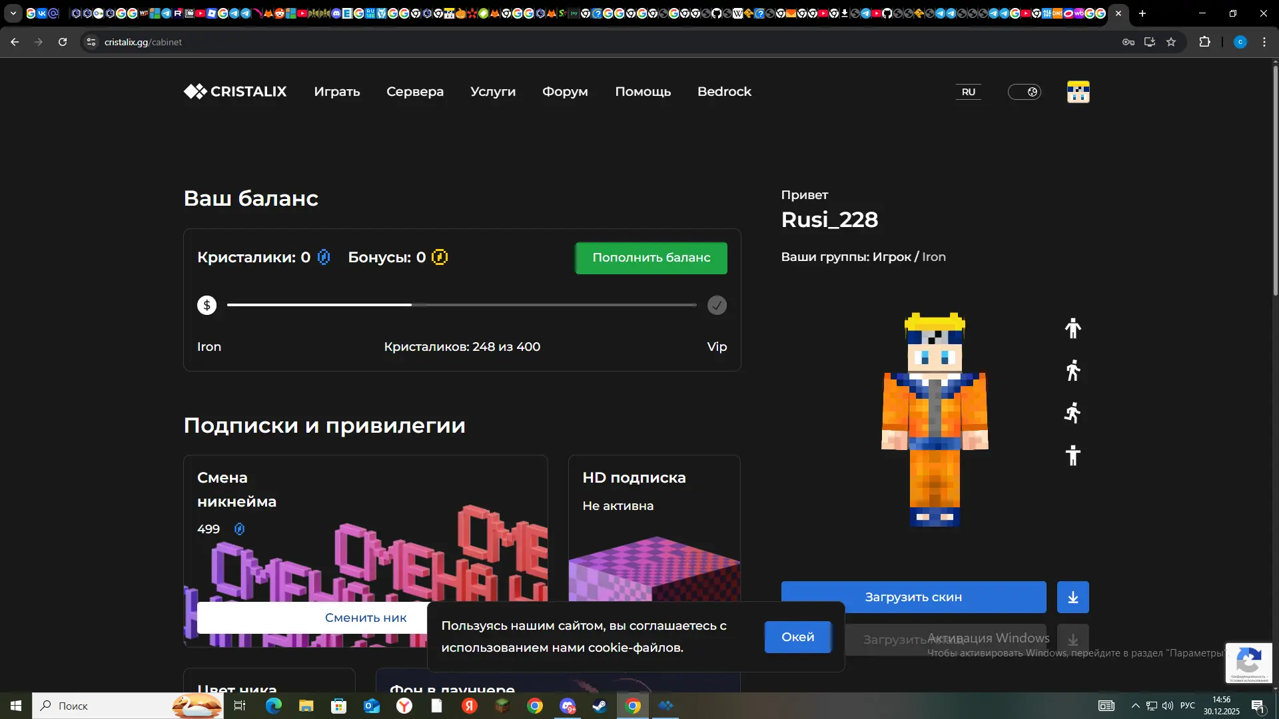Toggle the dark/light theme switch

tap(1025, 92)
